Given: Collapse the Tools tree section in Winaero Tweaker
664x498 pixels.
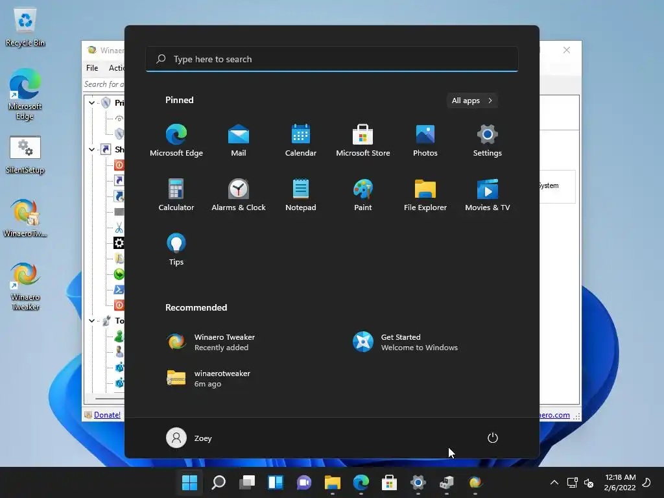Looking at the screenshot, I should tap(91, 320).
